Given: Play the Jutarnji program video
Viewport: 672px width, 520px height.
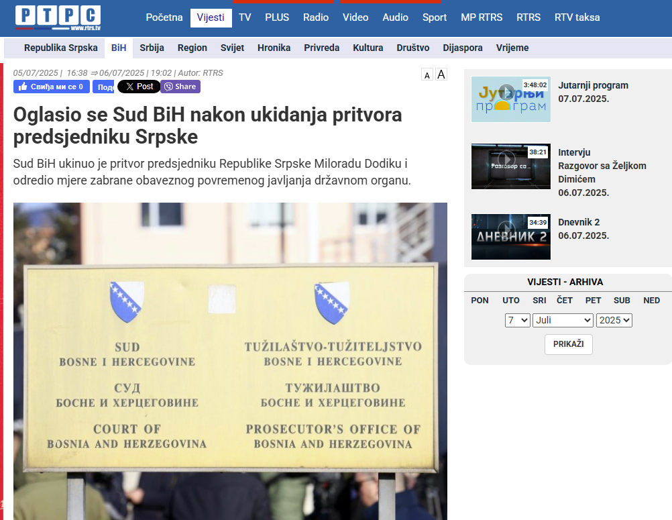Looking at the screenshot, I should click(510, 99).
